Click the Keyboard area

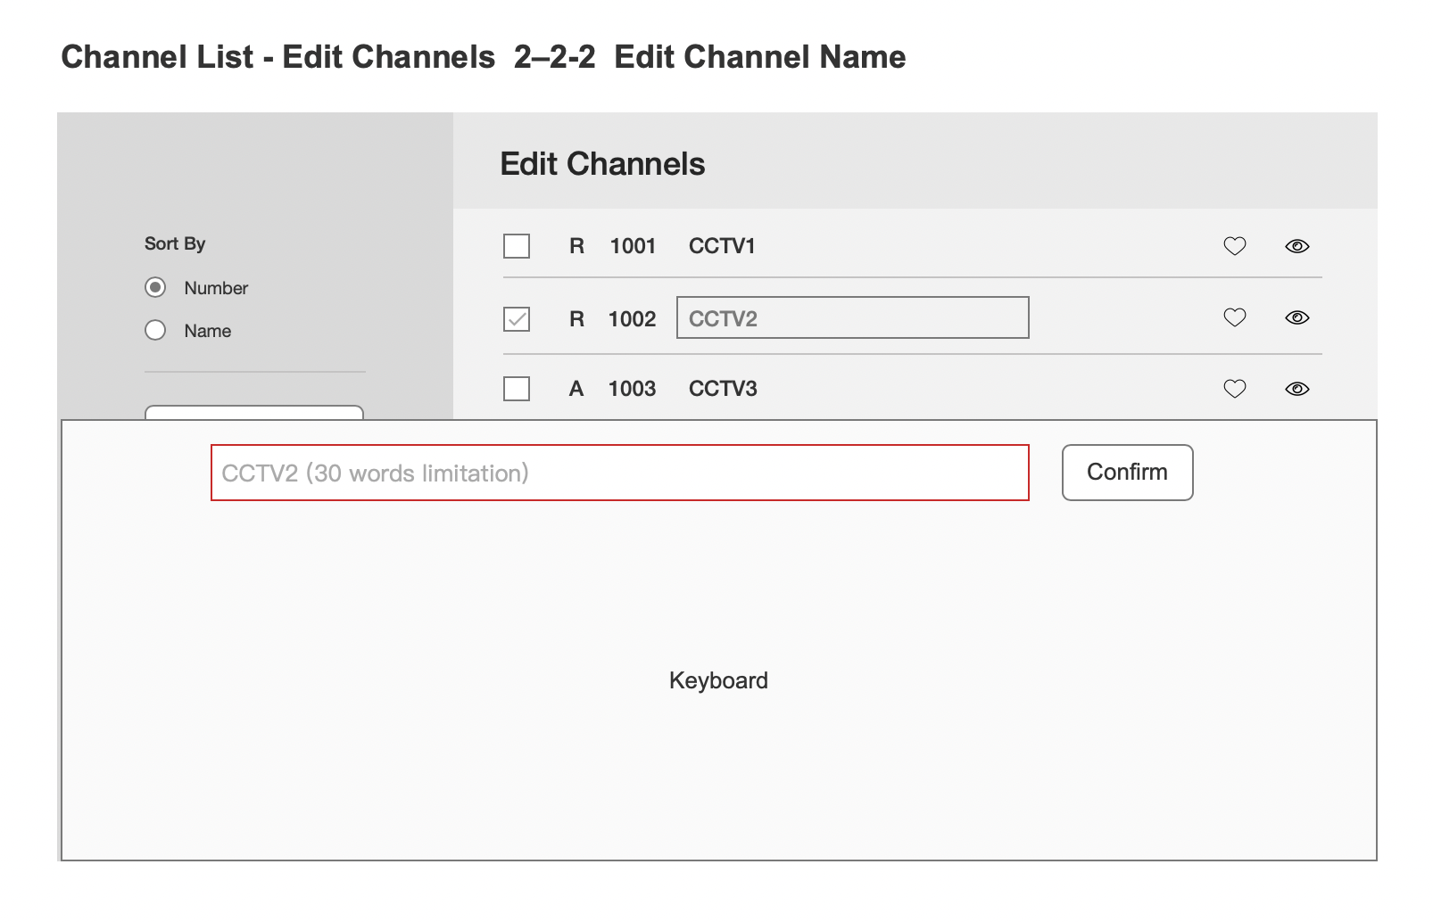tap(718, 680)
